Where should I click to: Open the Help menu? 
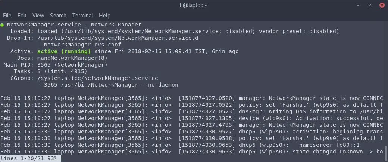[x=104, y=16]
